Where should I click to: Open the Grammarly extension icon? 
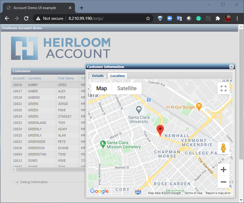coord(198,19)
